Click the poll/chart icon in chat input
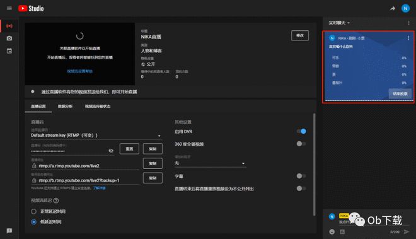 (342, 232)
